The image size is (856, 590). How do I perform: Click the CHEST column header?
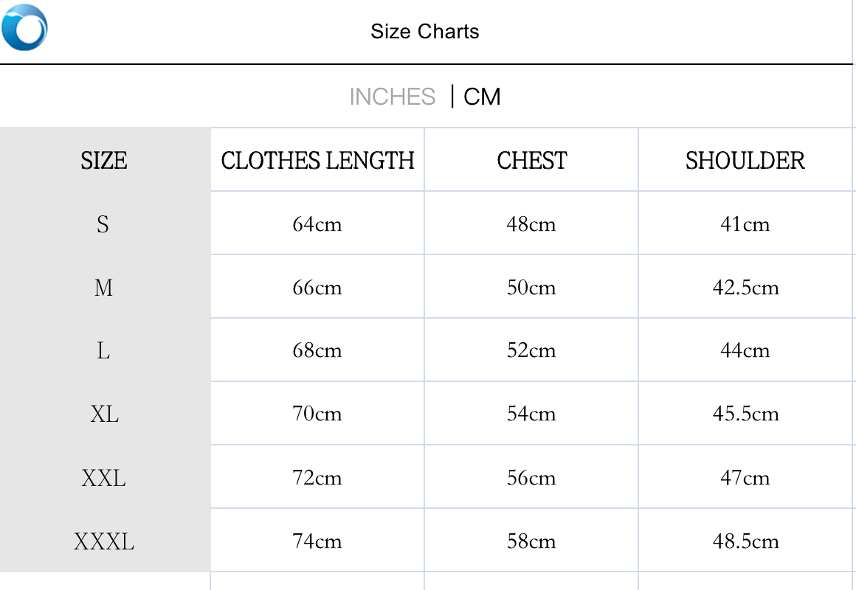click(531, 161)
